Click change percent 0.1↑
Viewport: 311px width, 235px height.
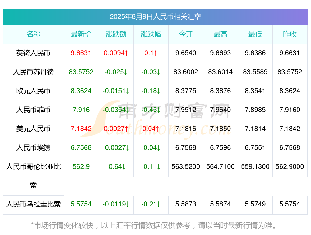click(x=151, y=53)
